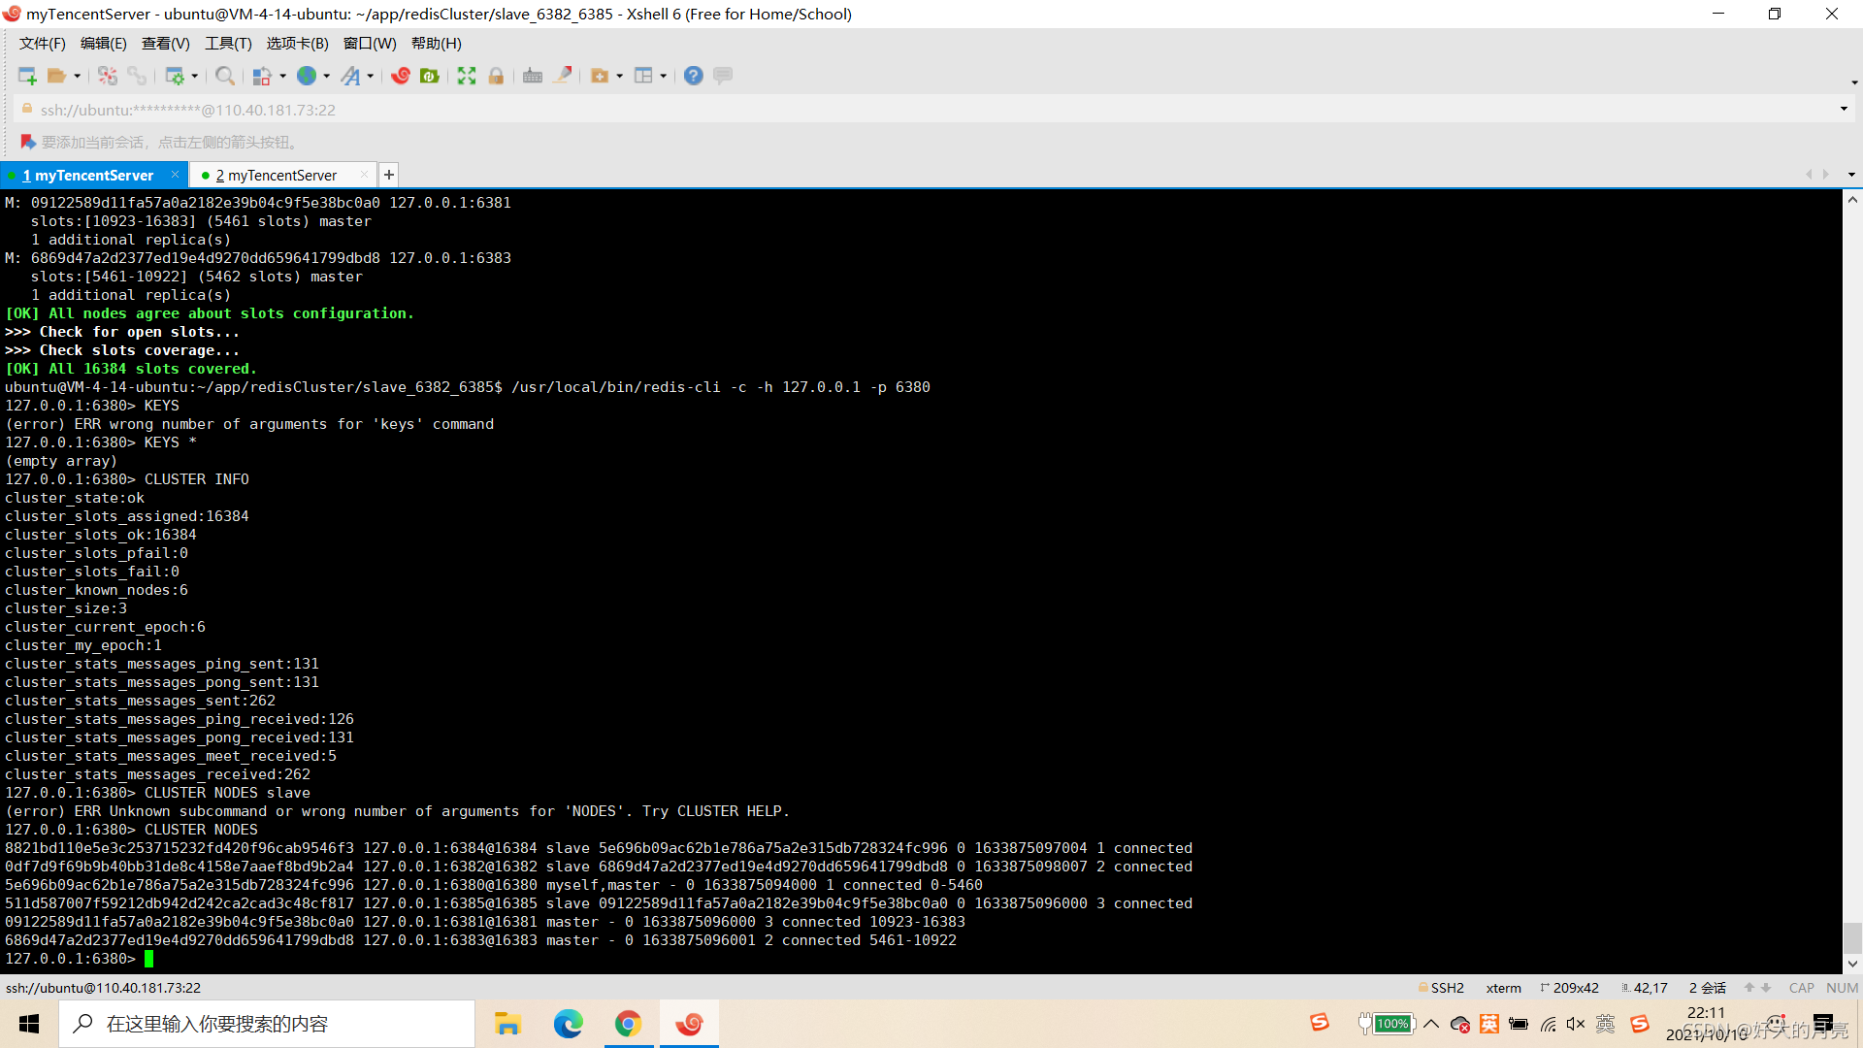Click the folder-with-plus toolbar icon
1863x1048 pixels.
pos(600,76)
